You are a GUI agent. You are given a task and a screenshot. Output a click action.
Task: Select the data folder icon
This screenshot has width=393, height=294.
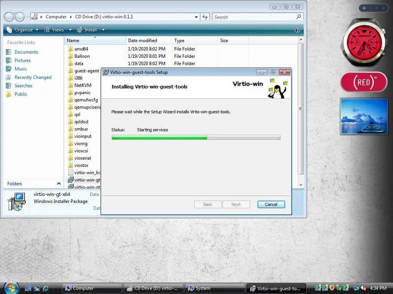(71, 63)
